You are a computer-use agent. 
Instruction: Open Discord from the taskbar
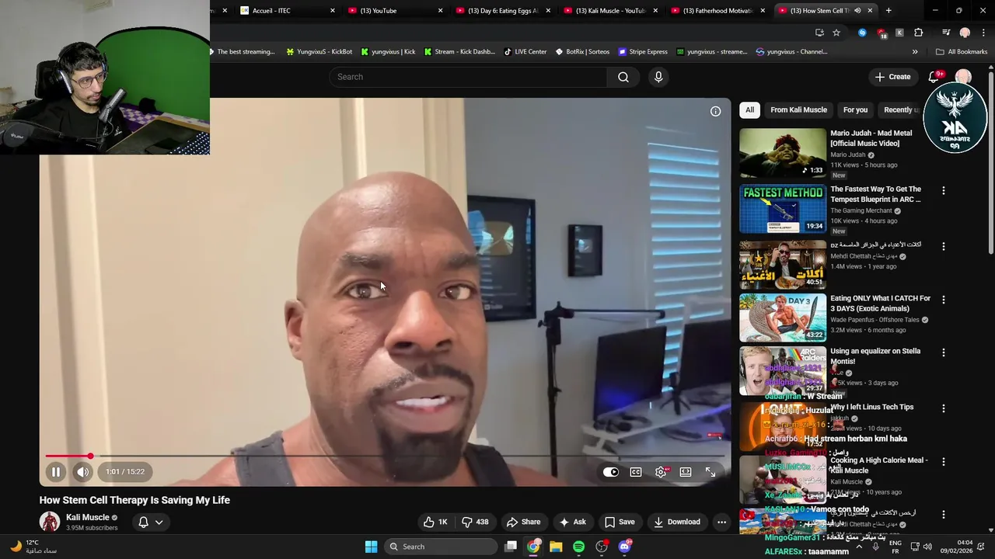tap(624, 547)
